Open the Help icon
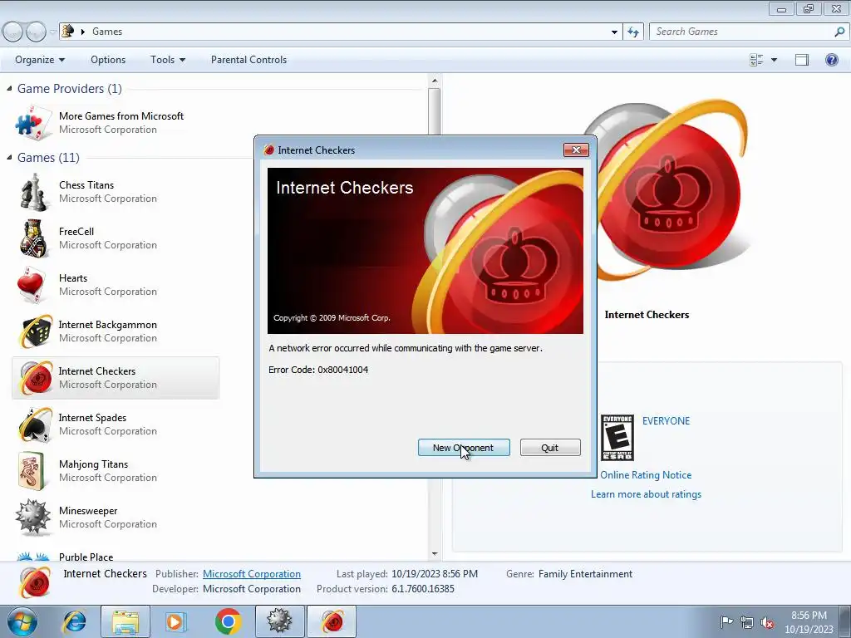This screenshot has height=638, width=851. 831,60
